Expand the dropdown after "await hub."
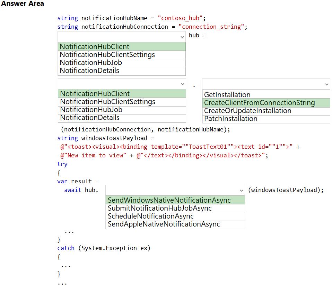 [x=175, y=190]
